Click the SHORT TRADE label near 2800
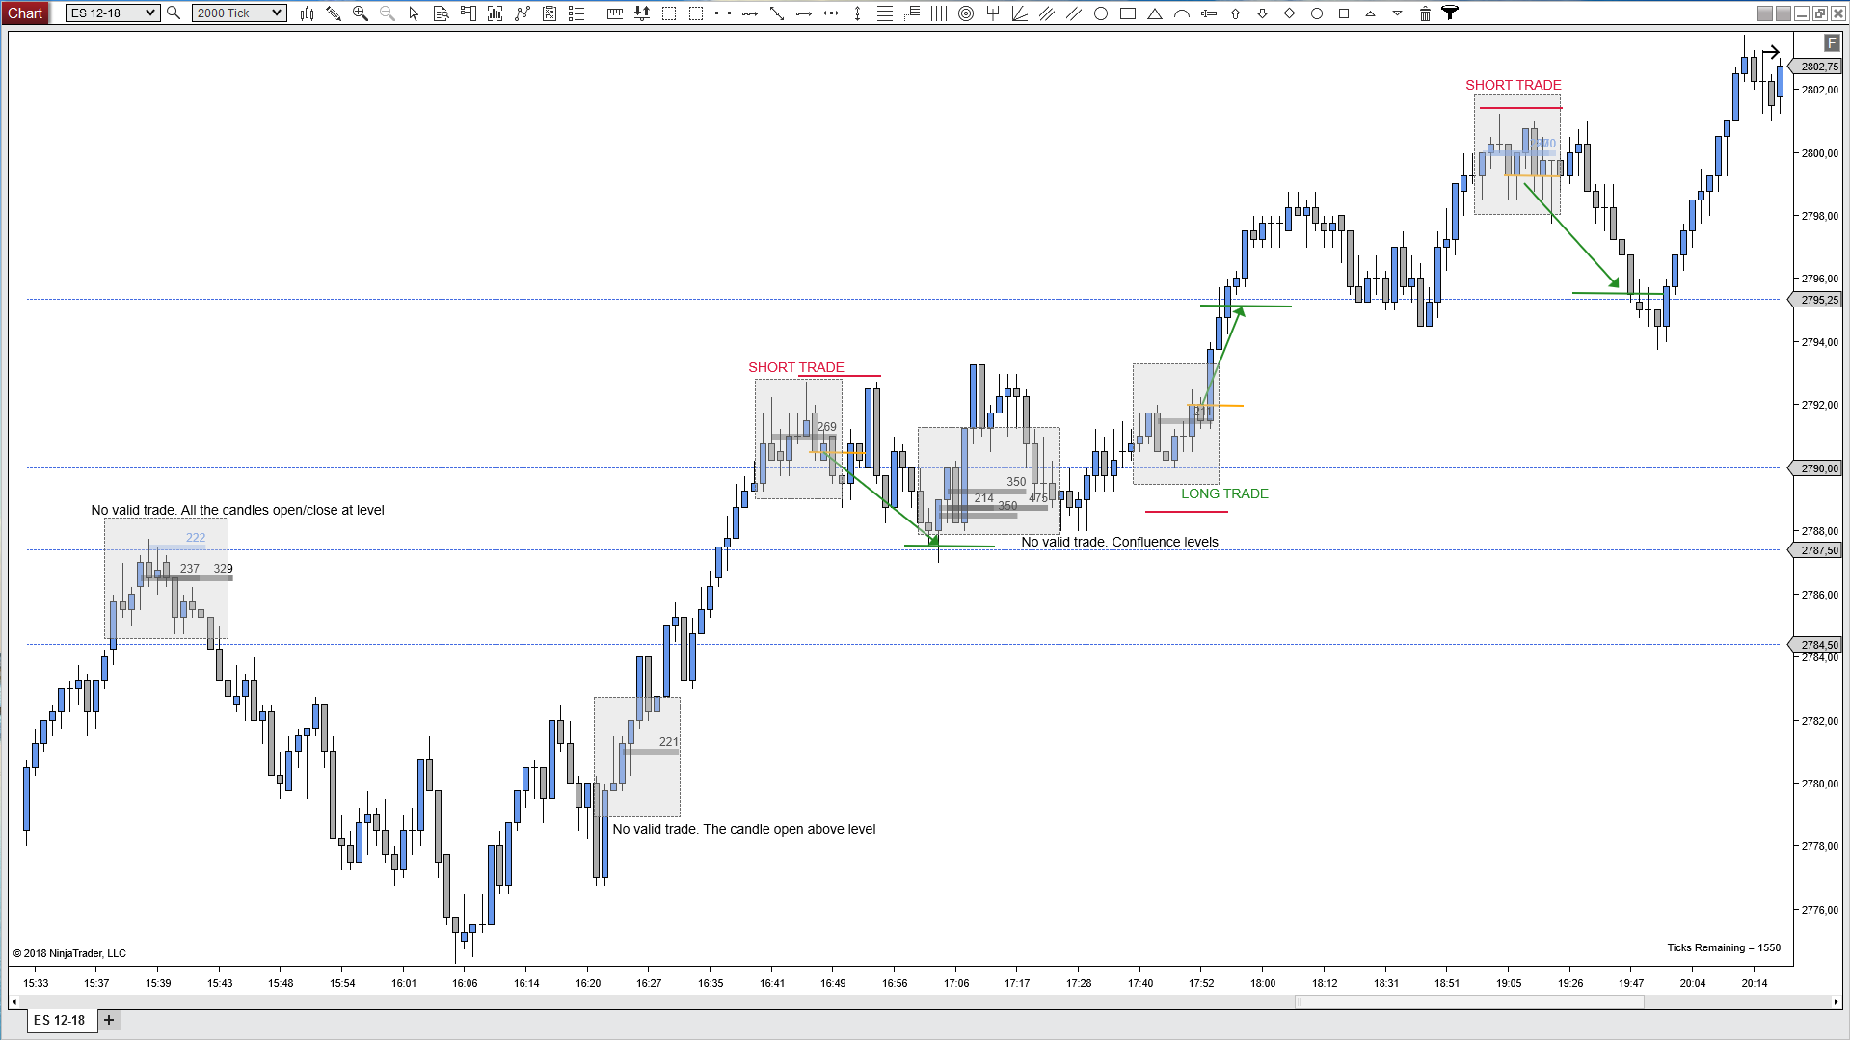1850x1040 pixels. coord(1513,85)
